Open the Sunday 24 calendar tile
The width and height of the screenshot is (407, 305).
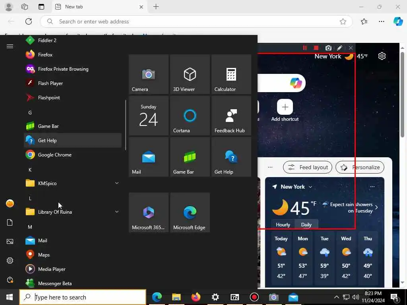[x=149, y=116]
